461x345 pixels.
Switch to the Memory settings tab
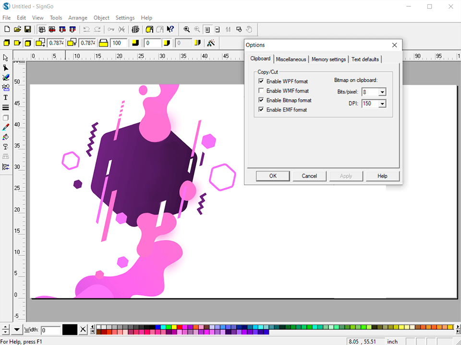coord(328,59)
